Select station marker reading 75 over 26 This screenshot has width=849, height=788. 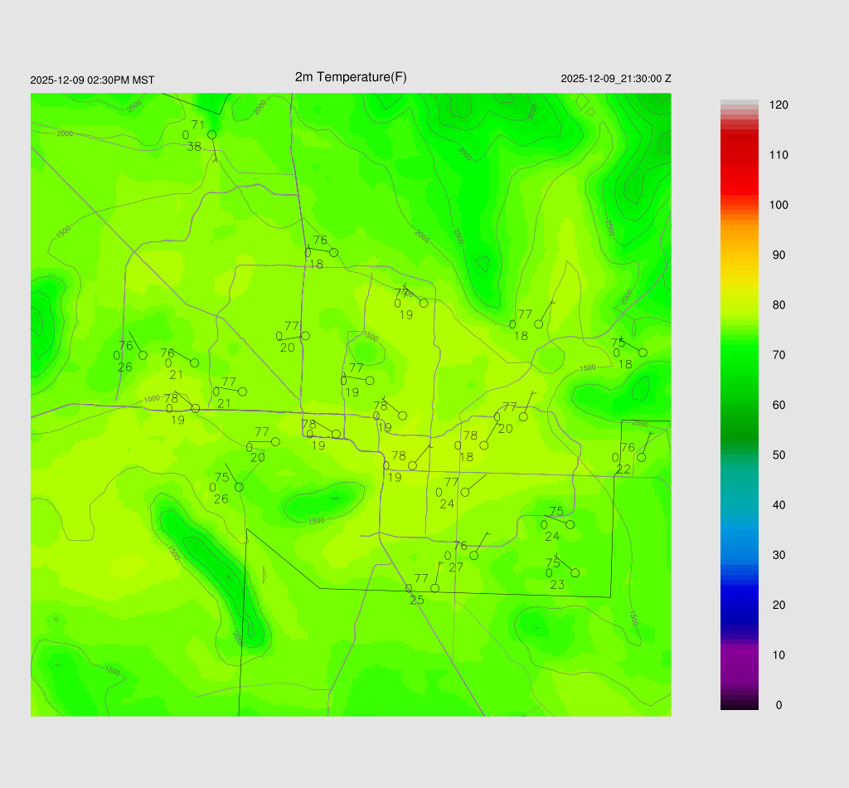click(239, 487)
